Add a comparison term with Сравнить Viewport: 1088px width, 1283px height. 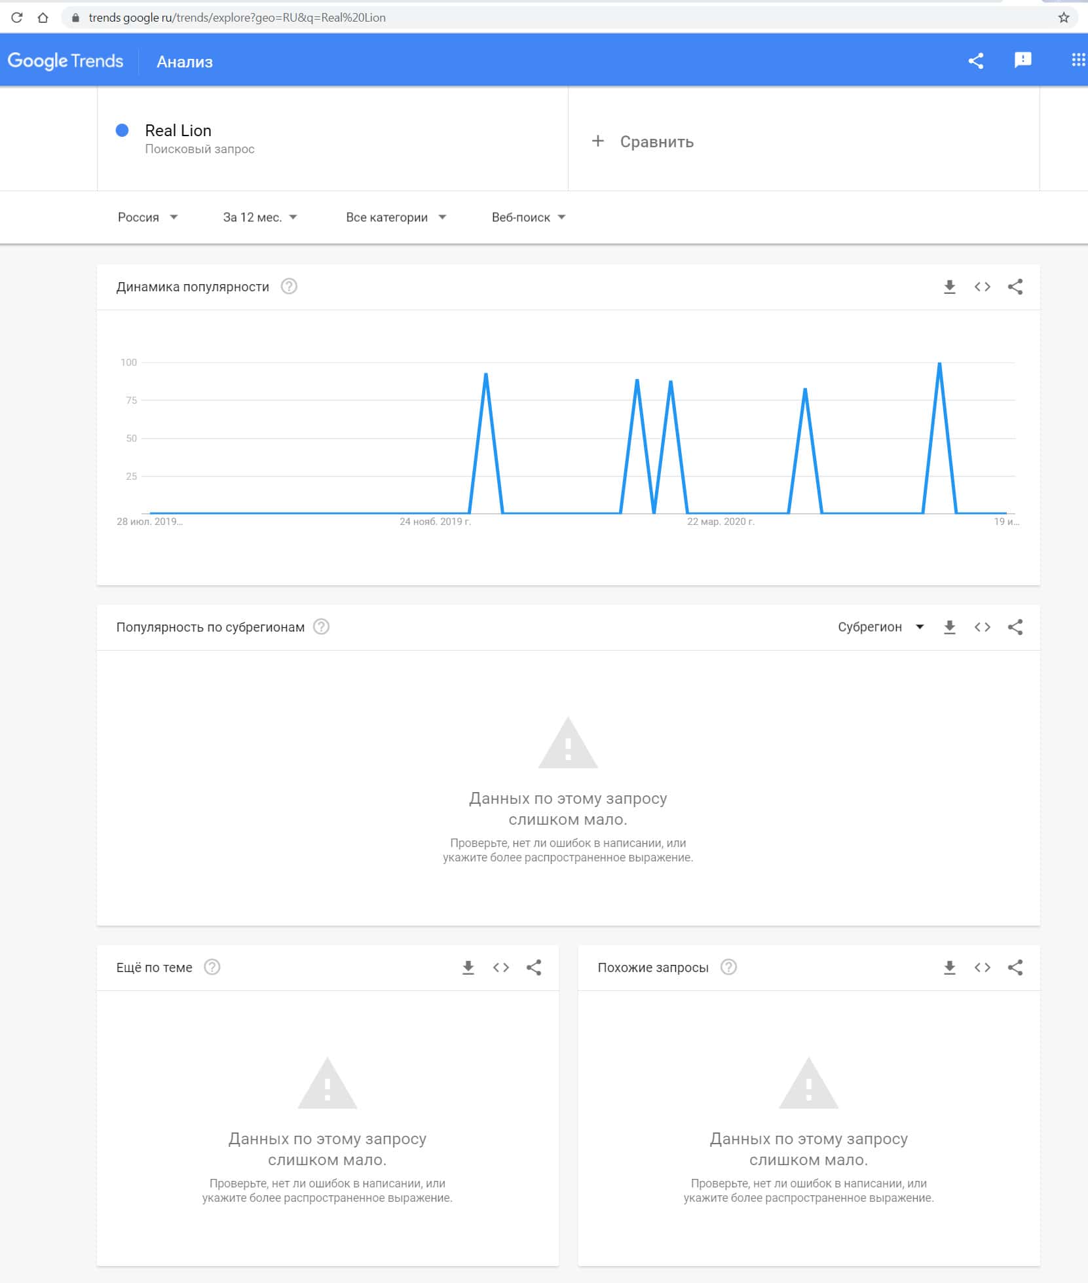(643, 141)
